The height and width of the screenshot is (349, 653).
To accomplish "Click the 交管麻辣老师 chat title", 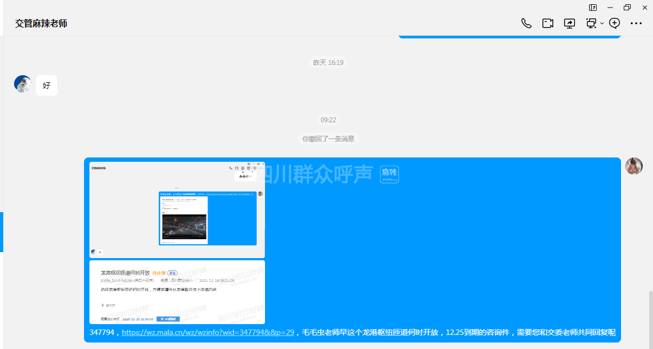I will [41, 24].
